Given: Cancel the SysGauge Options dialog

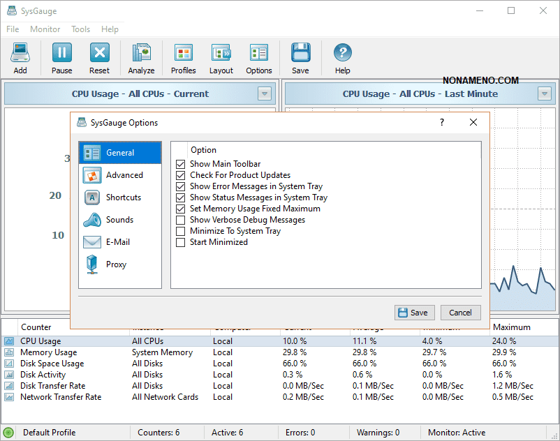Looking at the screenshot, I should click(x=460, y=313).
